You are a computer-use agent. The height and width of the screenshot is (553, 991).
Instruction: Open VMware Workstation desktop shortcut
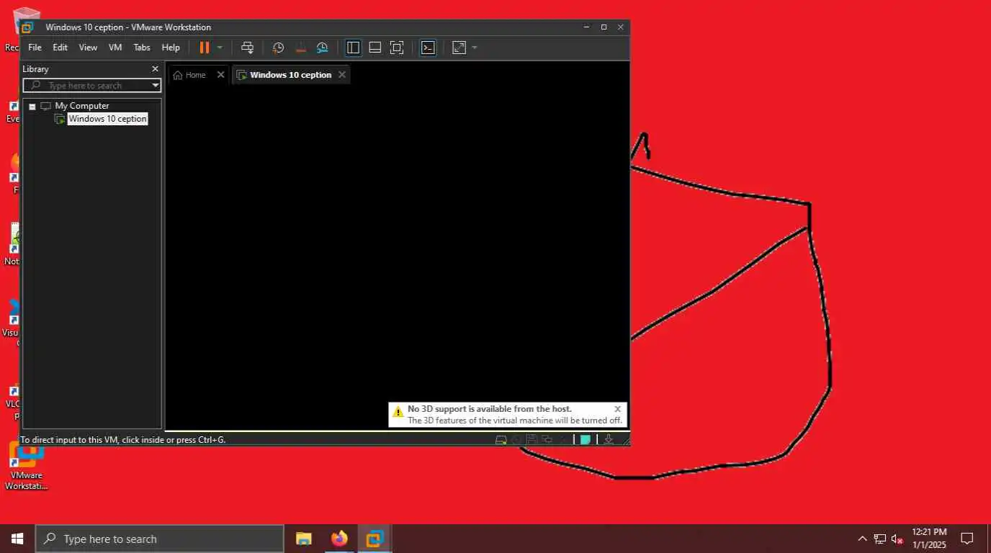coord(26,464)
